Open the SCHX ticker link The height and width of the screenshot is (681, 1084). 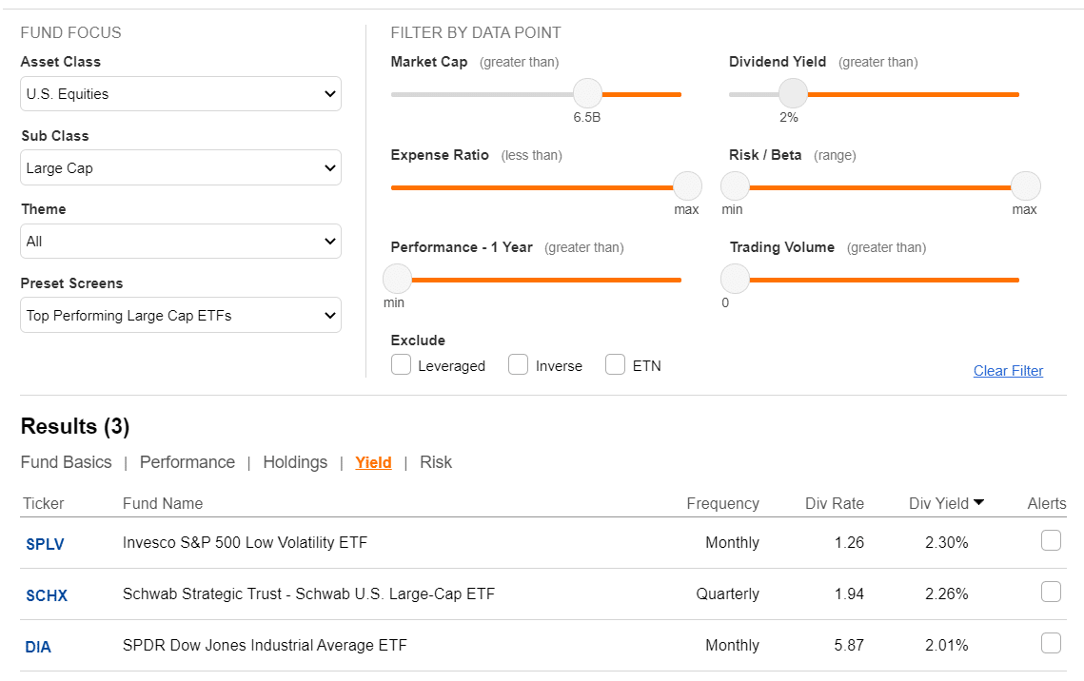pos(47,595)
